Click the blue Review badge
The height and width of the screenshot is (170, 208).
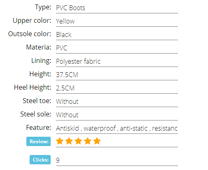[x=39, y=141]
